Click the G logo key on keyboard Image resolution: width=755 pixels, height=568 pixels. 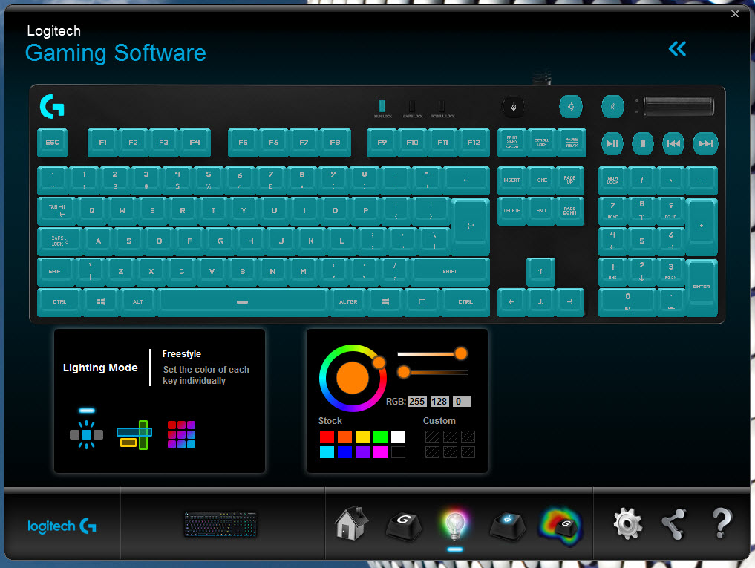(x=52, y=106)
